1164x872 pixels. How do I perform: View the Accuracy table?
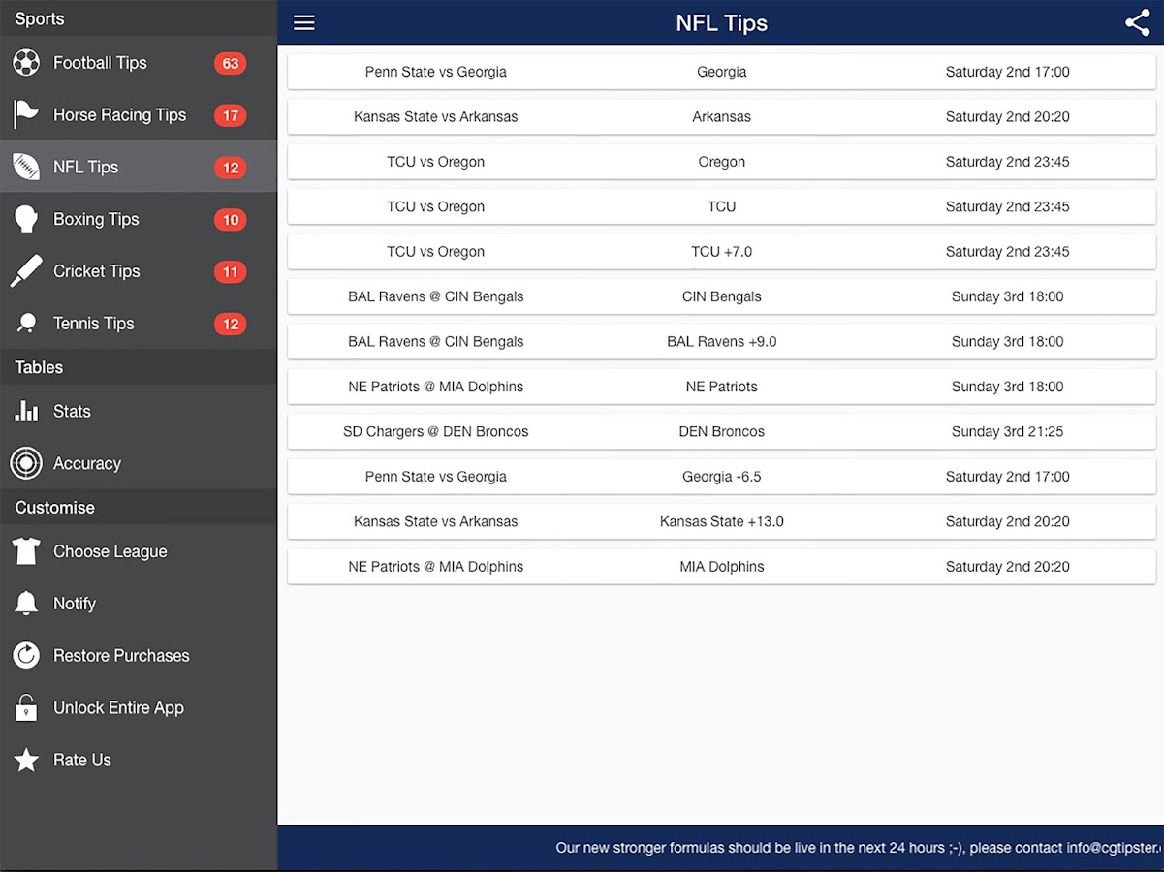point(87,463)
